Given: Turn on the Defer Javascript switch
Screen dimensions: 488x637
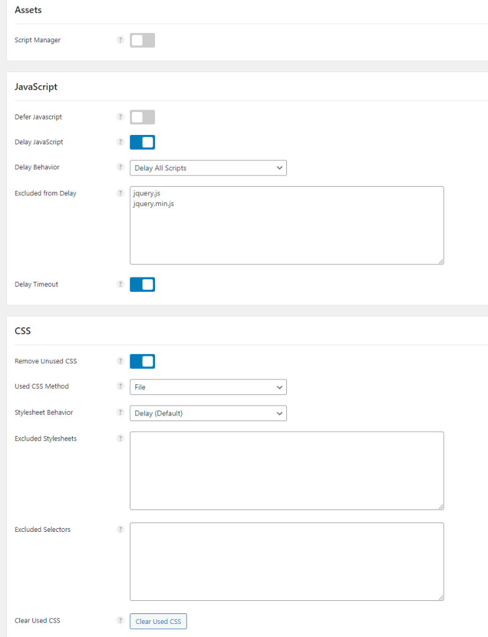Looking at the screenshot, I should [x=143, y=117].
